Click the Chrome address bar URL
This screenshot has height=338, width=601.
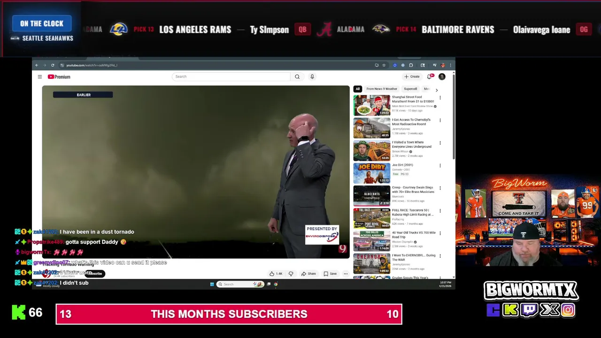point(92,65)
